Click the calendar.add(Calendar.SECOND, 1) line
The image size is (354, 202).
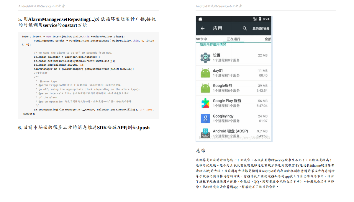59,65
